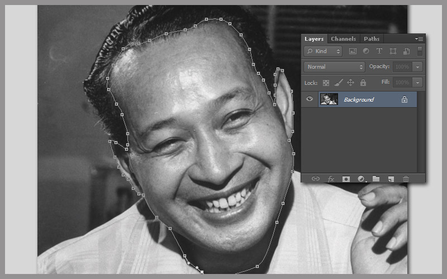This screenshot has height=279, width=447.
Task: Lock image pixels brush icon
Action: pyautogui.click(x=339, y=83)
